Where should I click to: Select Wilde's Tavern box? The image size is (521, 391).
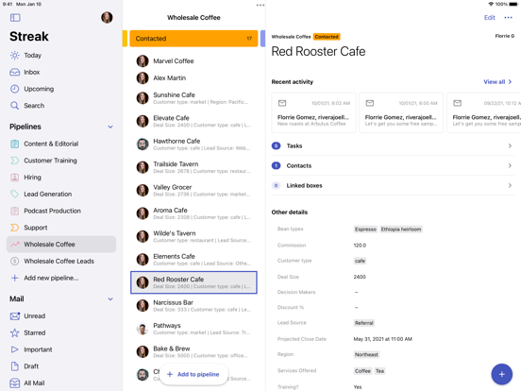[193, 236]
